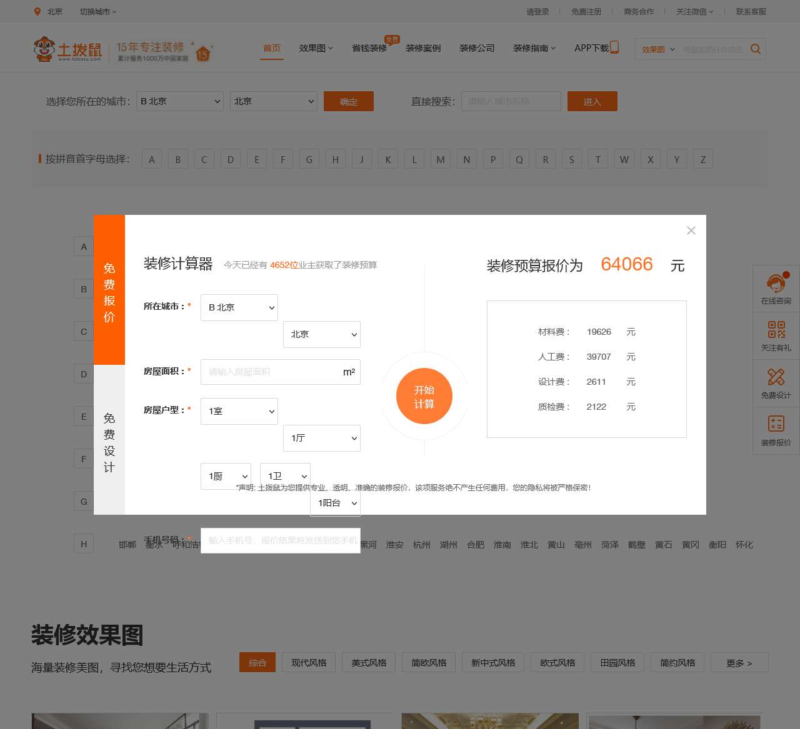Open the 效果图 navigation menu
800x729 pixels.
tap(316, 48)
